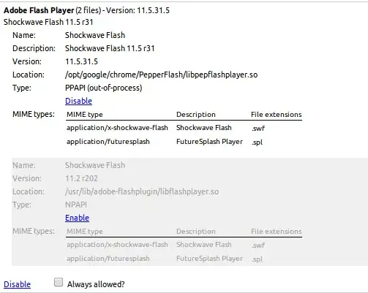Click greyed .swf extension in disabled table
Image resolution: width=368 pixels, height=293 pixels.
[x=258, y=245]
